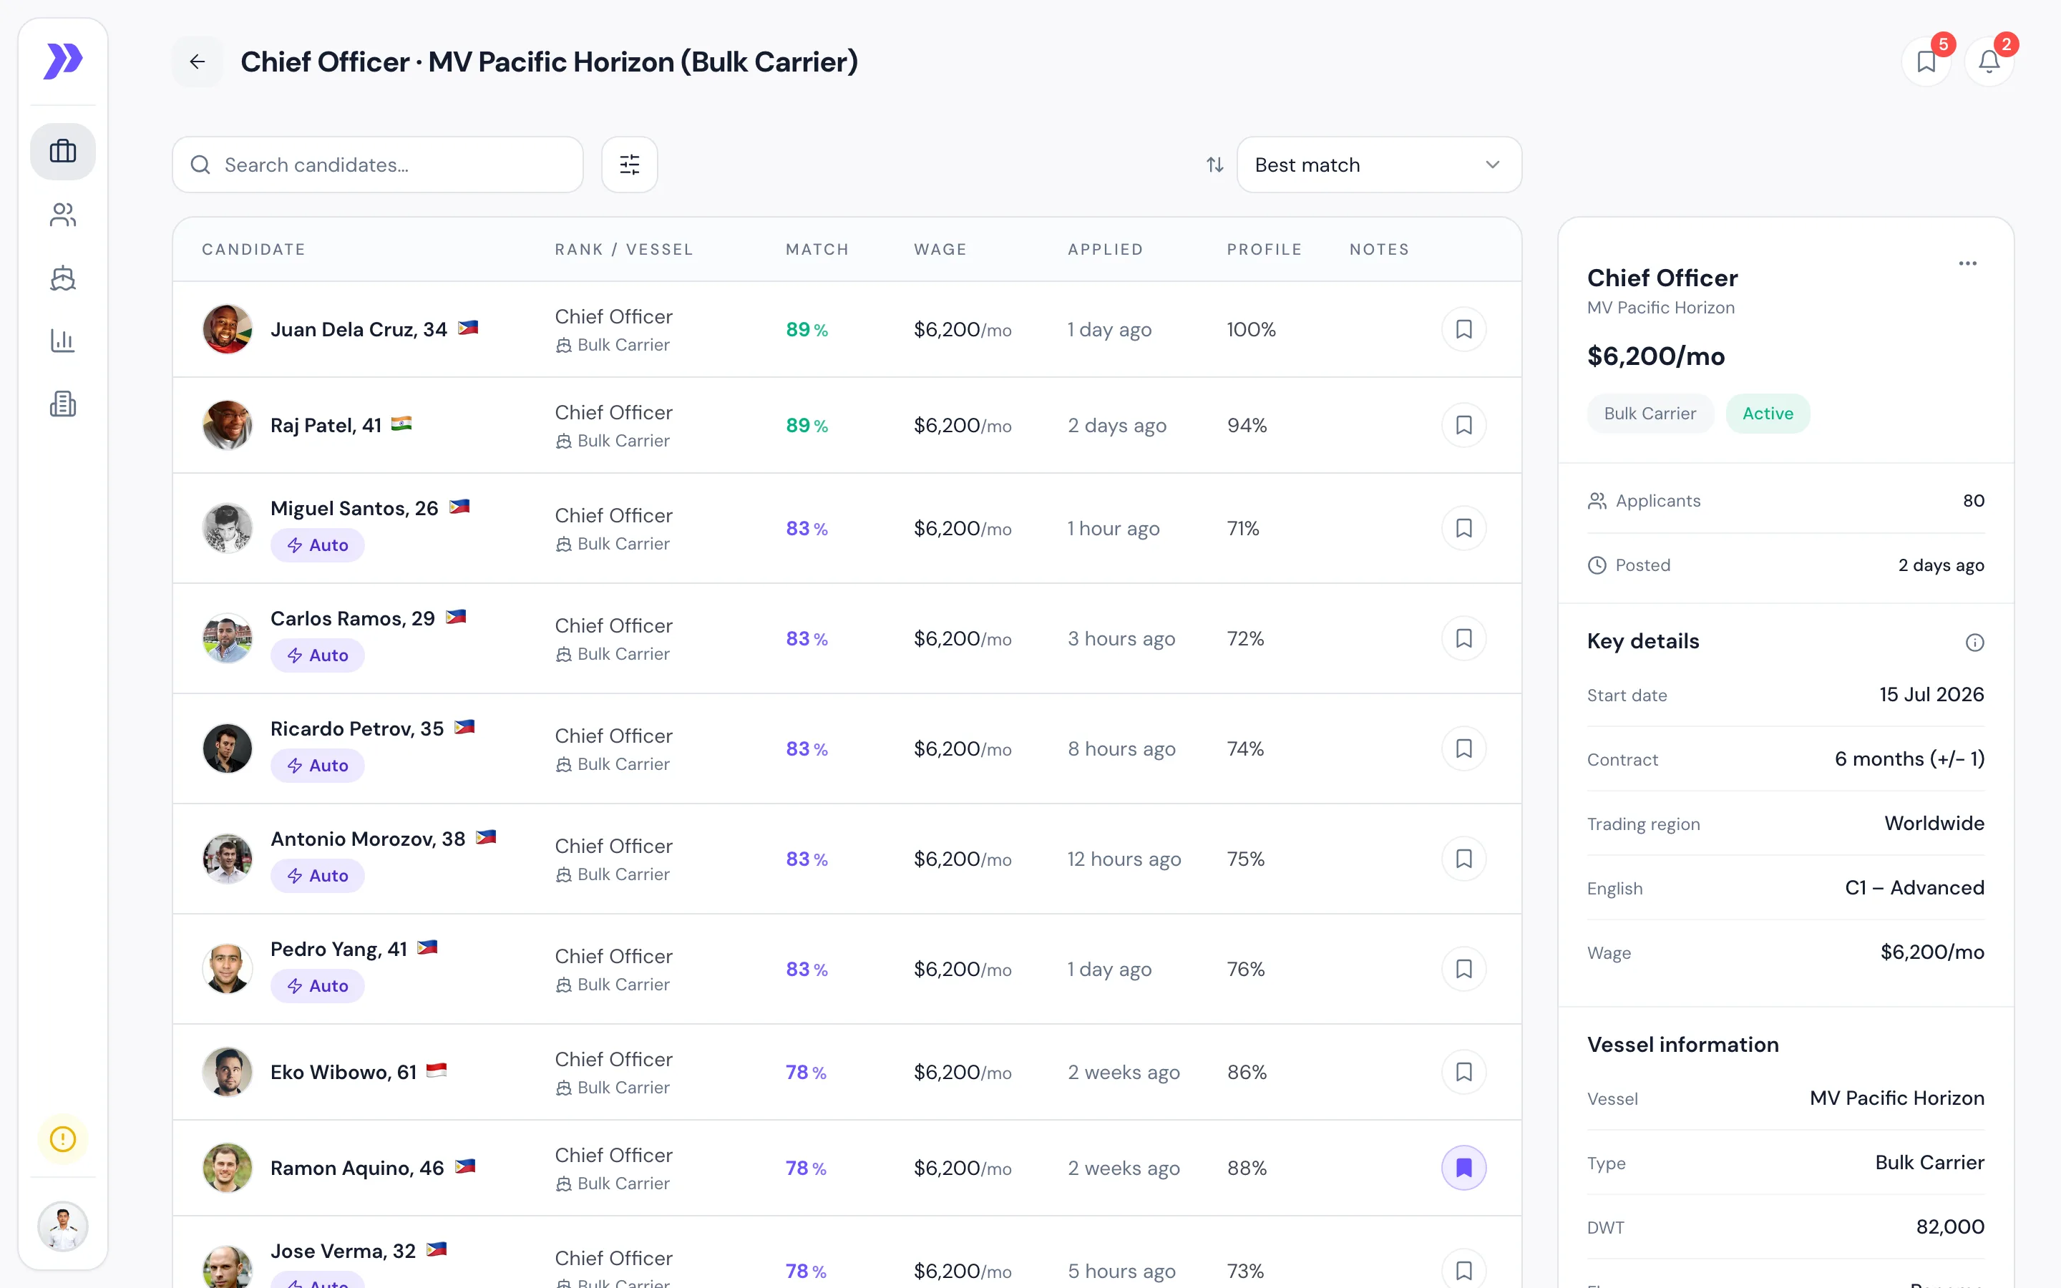2061x1288 pixels.
Task: Click the PROFILE column header
Action: coord(1264,250)
